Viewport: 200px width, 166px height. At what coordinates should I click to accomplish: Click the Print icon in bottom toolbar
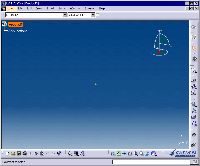[x=24, y=154]
